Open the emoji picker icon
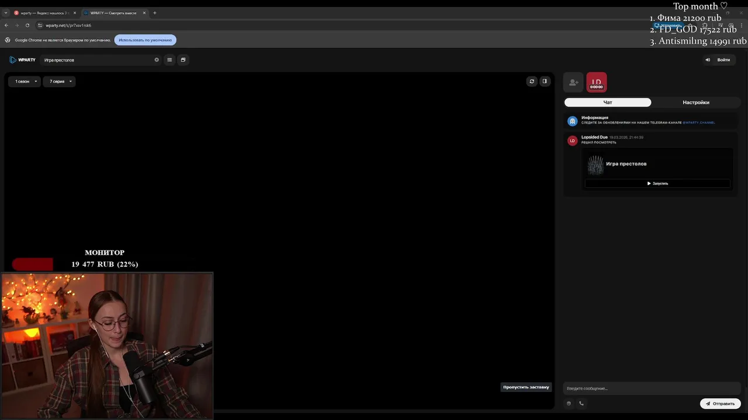 pyautogui.click(x=569, y=403)
